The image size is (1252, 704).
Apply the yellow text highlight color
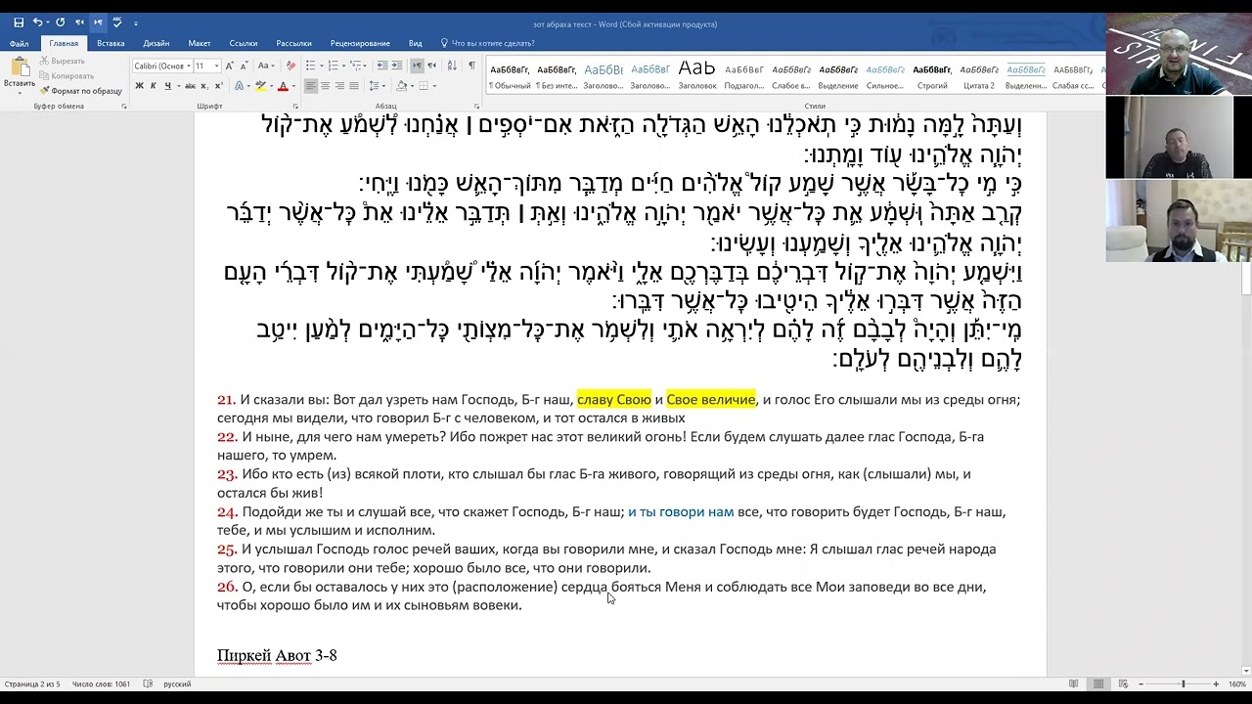(x=259, y=86)
